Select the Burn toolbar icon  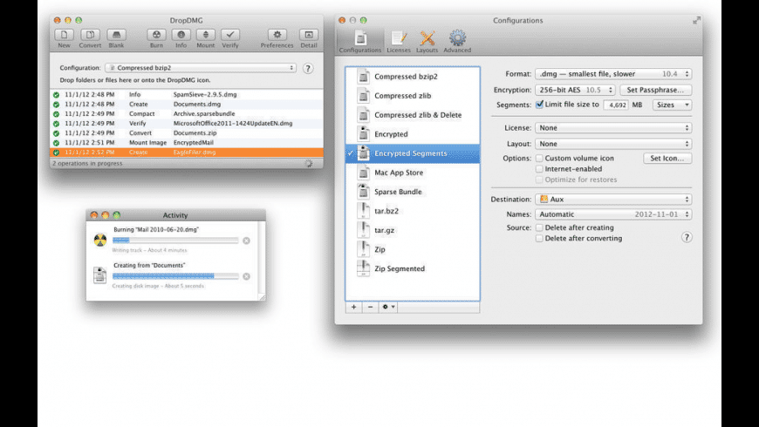(x=156, y=35)
